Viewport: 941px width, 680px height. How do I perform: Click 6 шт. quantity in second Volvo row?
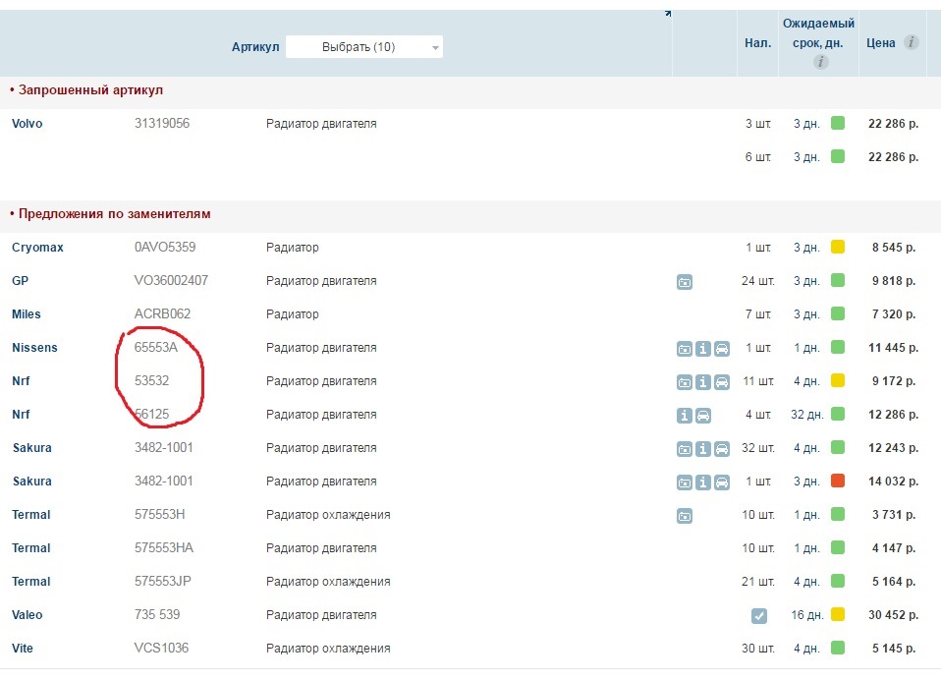(758, 157)
